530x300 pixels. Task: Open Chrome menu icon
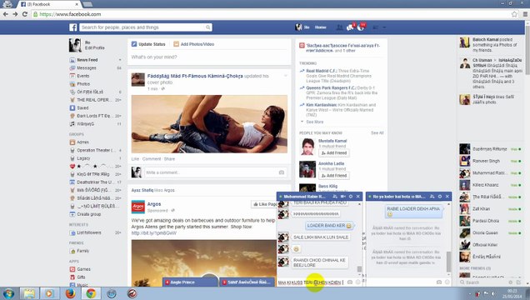[x=525, y=14]
